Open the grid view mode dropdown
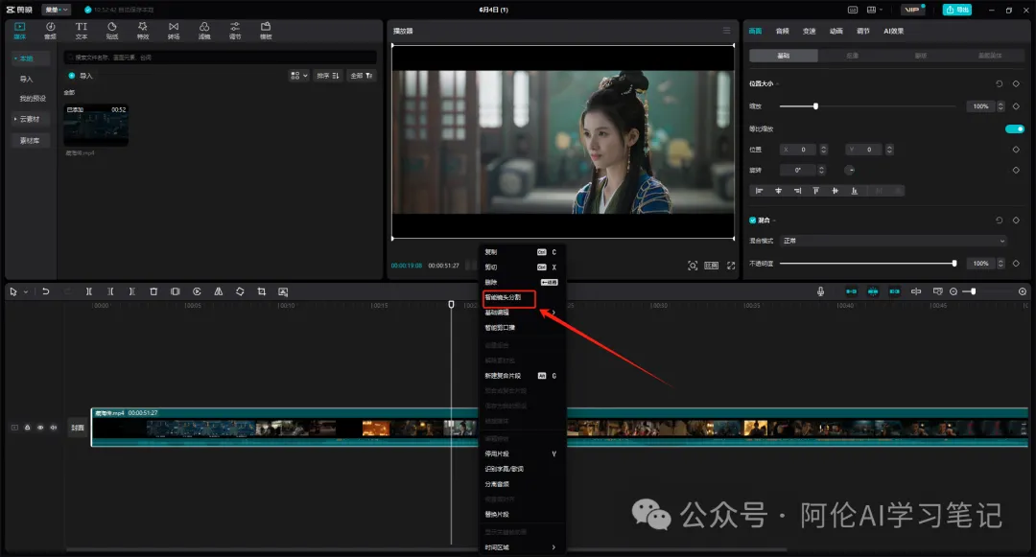 298,76
